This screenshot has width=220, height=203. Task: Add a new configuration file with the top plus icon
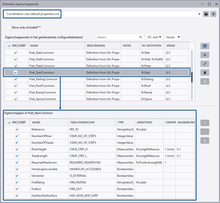pyautogui.click(x=213, y=14)
